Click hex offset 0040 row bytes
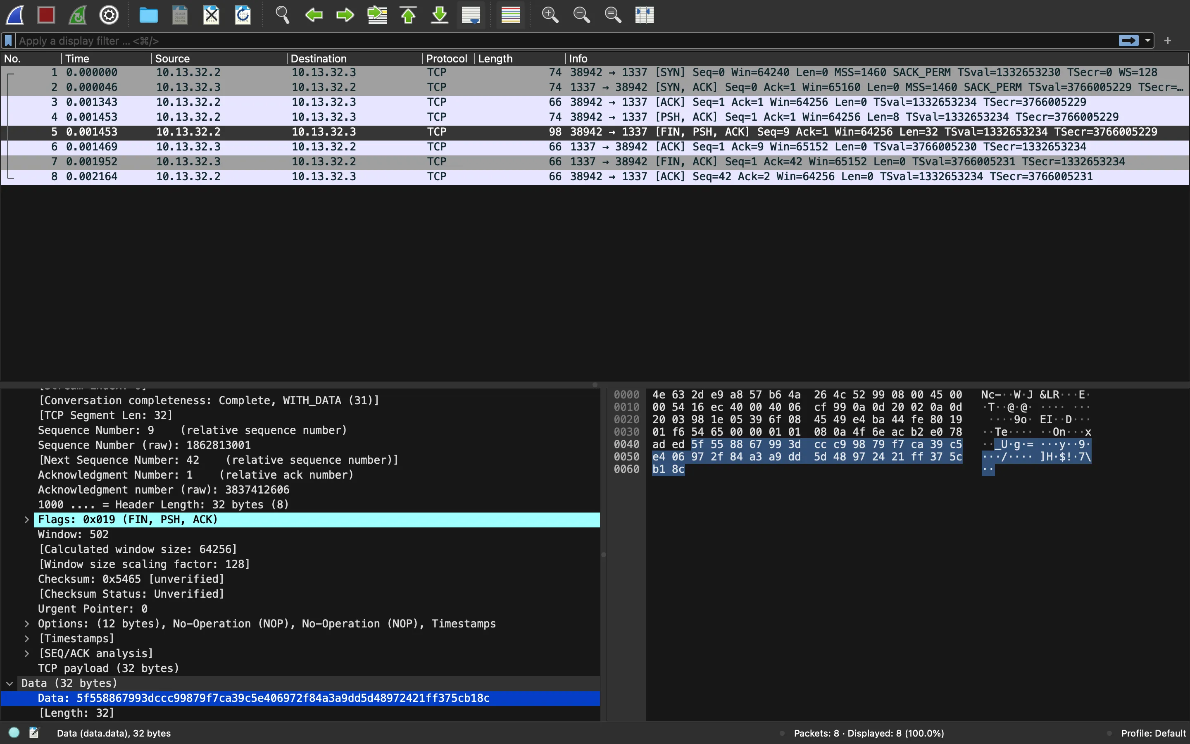Viewport: 1190px width, 744px height. (x=807, y=444)
